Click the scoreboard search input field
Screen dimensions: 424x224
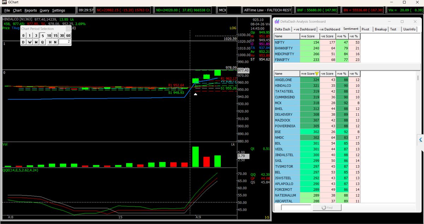tap(296, 207)
